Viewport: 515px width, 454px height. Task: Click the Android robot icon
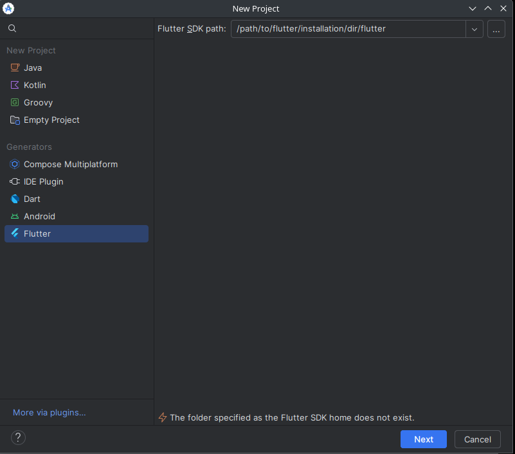pyautogui.click(x=15, y=217)
